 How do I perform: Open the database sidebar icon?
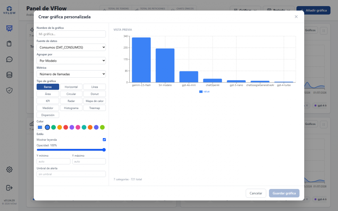click(x=9, y=75)
